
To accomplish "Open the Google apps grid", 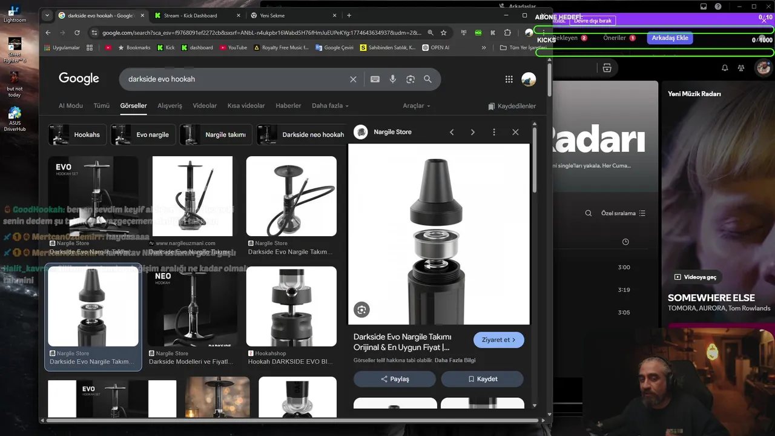I will pos(509,79).
